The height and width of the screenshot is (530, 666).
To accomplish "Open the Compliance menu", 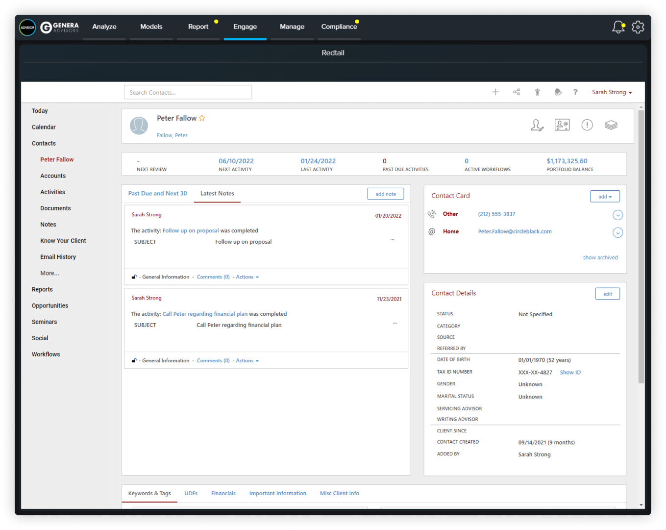I will (339, 27).
